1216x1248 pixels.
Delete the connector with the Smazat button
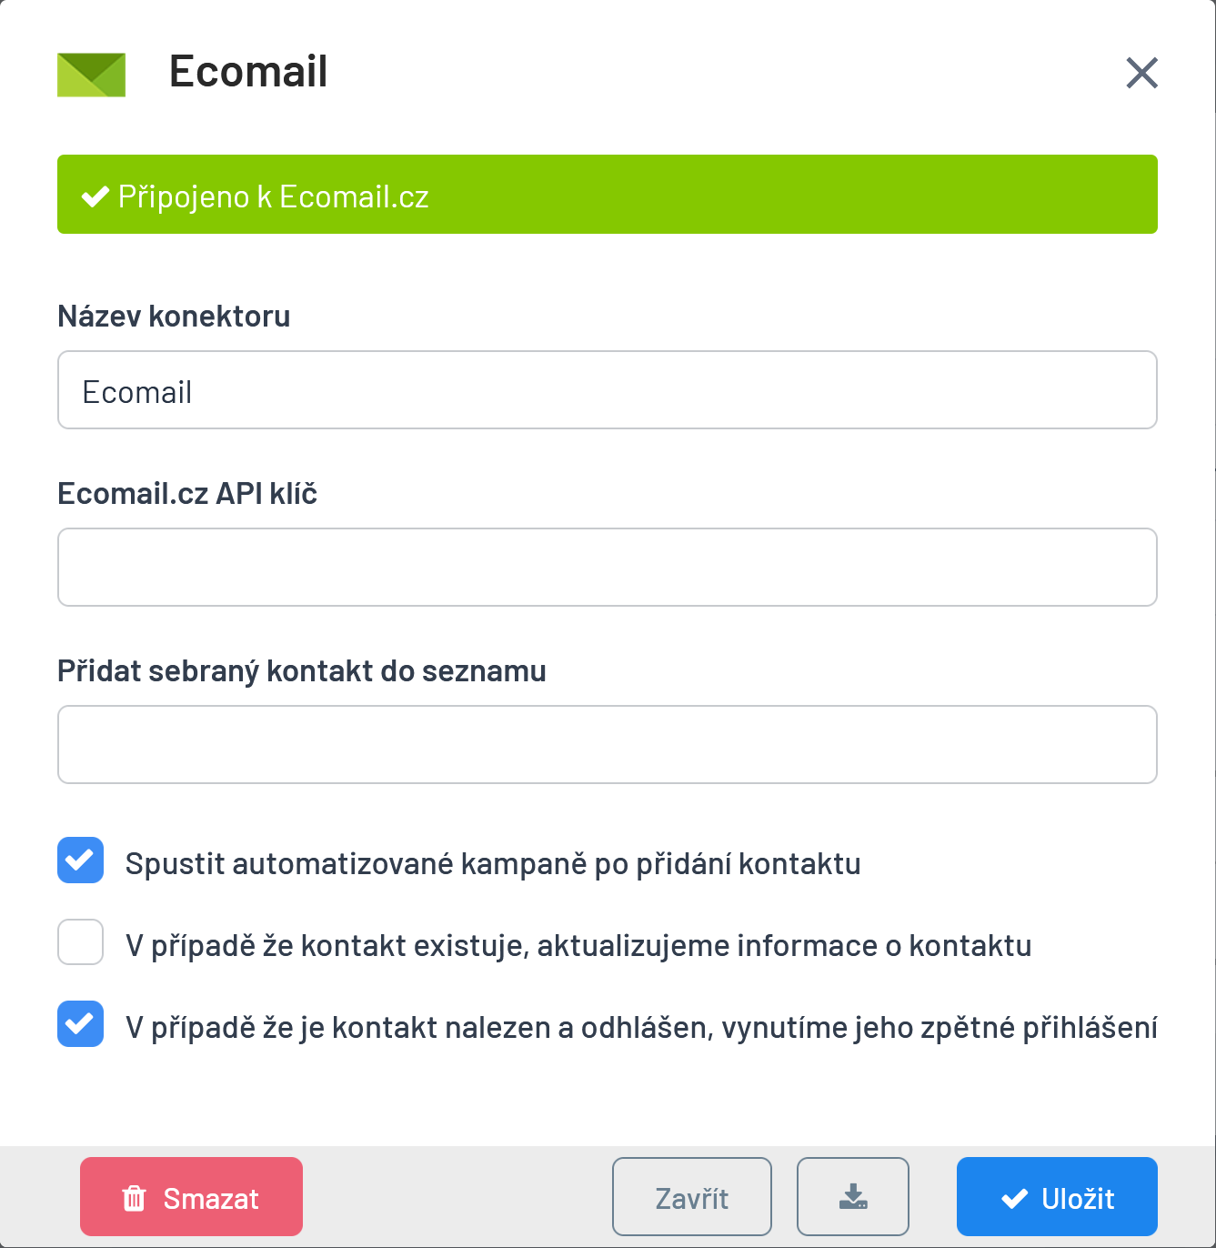(191, 1197)
